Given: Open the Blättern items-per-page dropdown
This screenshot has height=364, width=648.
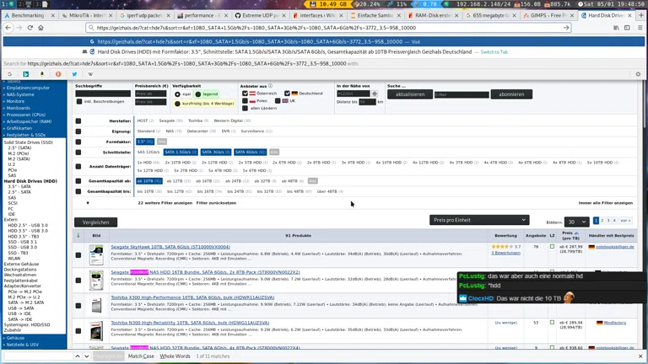Looking at the screenshot, I should pos(577,222).
